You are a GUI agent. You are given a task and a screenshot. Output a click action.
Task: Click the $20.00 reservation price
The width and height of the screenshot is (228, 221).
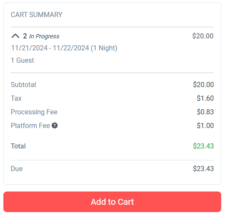tap(203, 36)
